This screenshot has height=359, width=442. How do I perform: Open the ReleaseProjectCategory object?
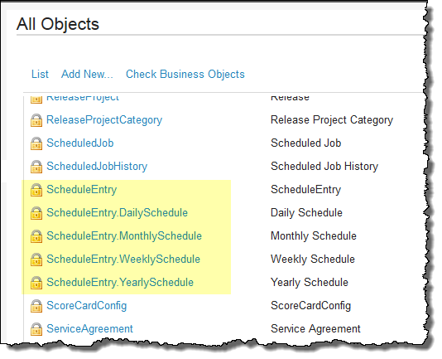click(x=104, y=120)
